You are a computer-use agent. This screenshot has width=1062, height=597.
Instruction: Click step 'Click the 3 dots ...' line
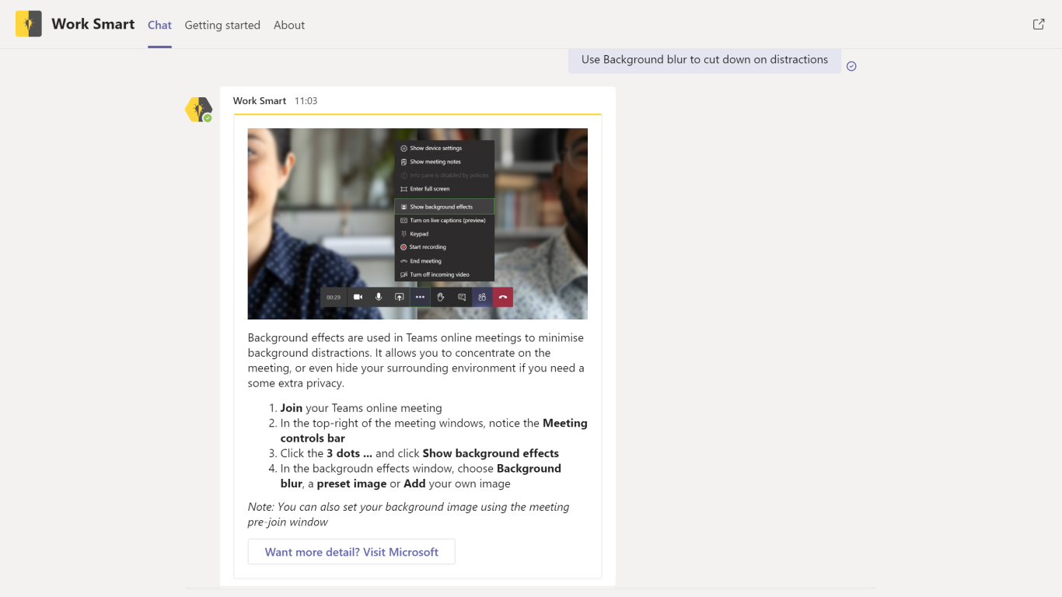pos(420,453)
